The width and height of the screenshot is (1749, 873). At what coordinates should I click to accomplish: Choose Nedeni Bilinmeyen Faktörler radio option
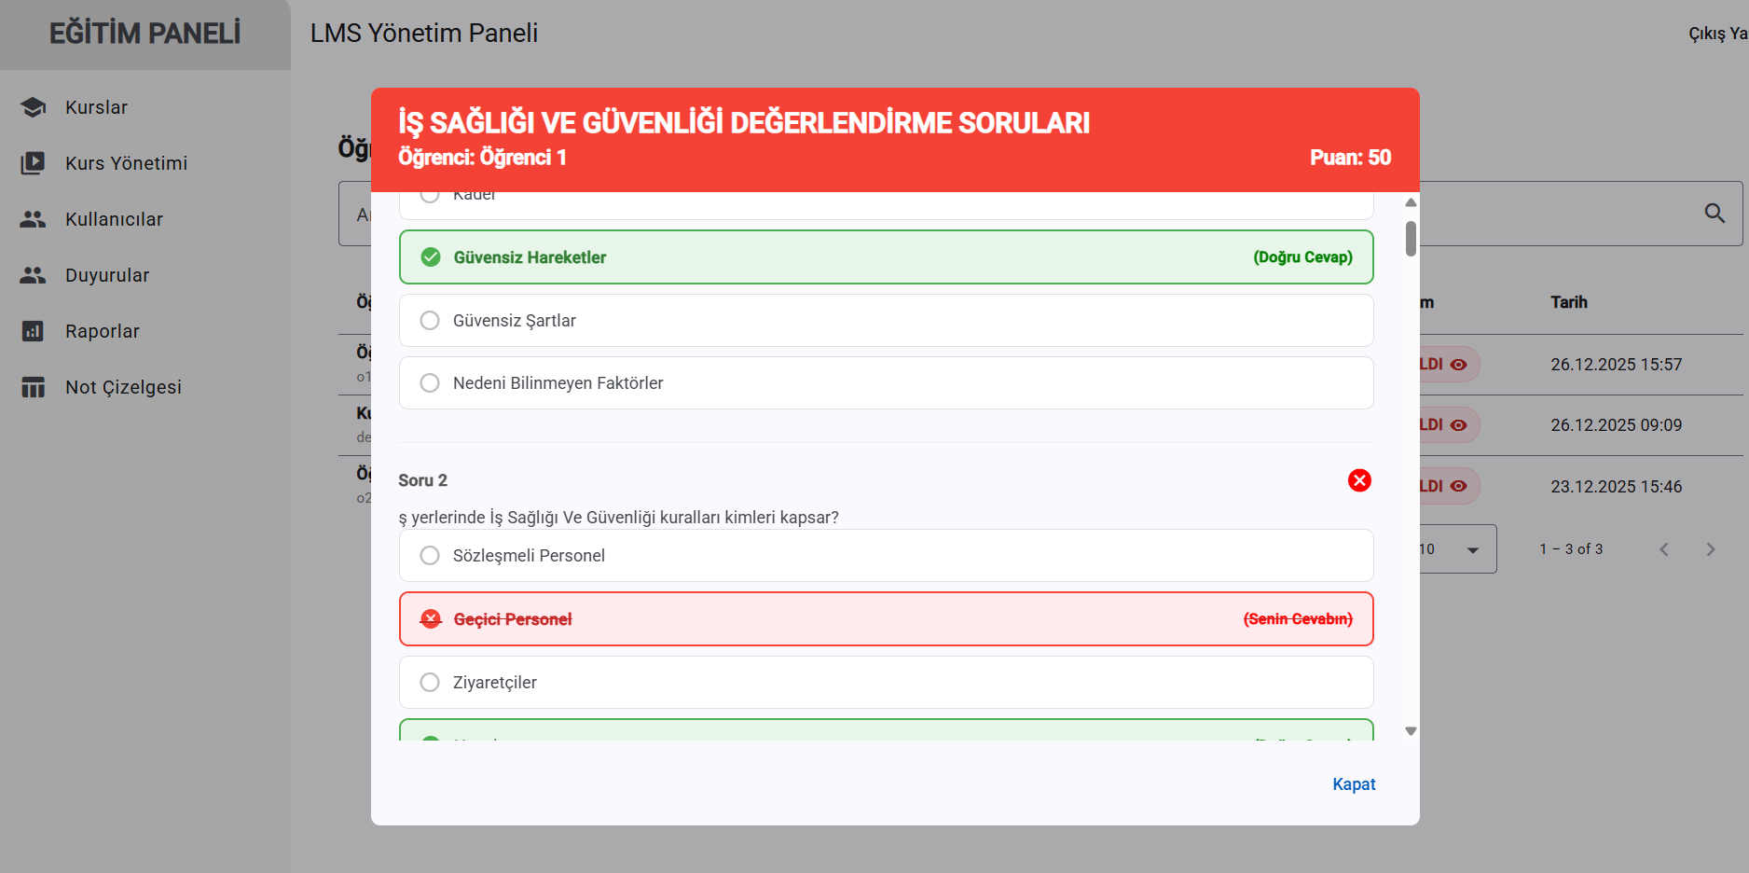pos(430,383)
